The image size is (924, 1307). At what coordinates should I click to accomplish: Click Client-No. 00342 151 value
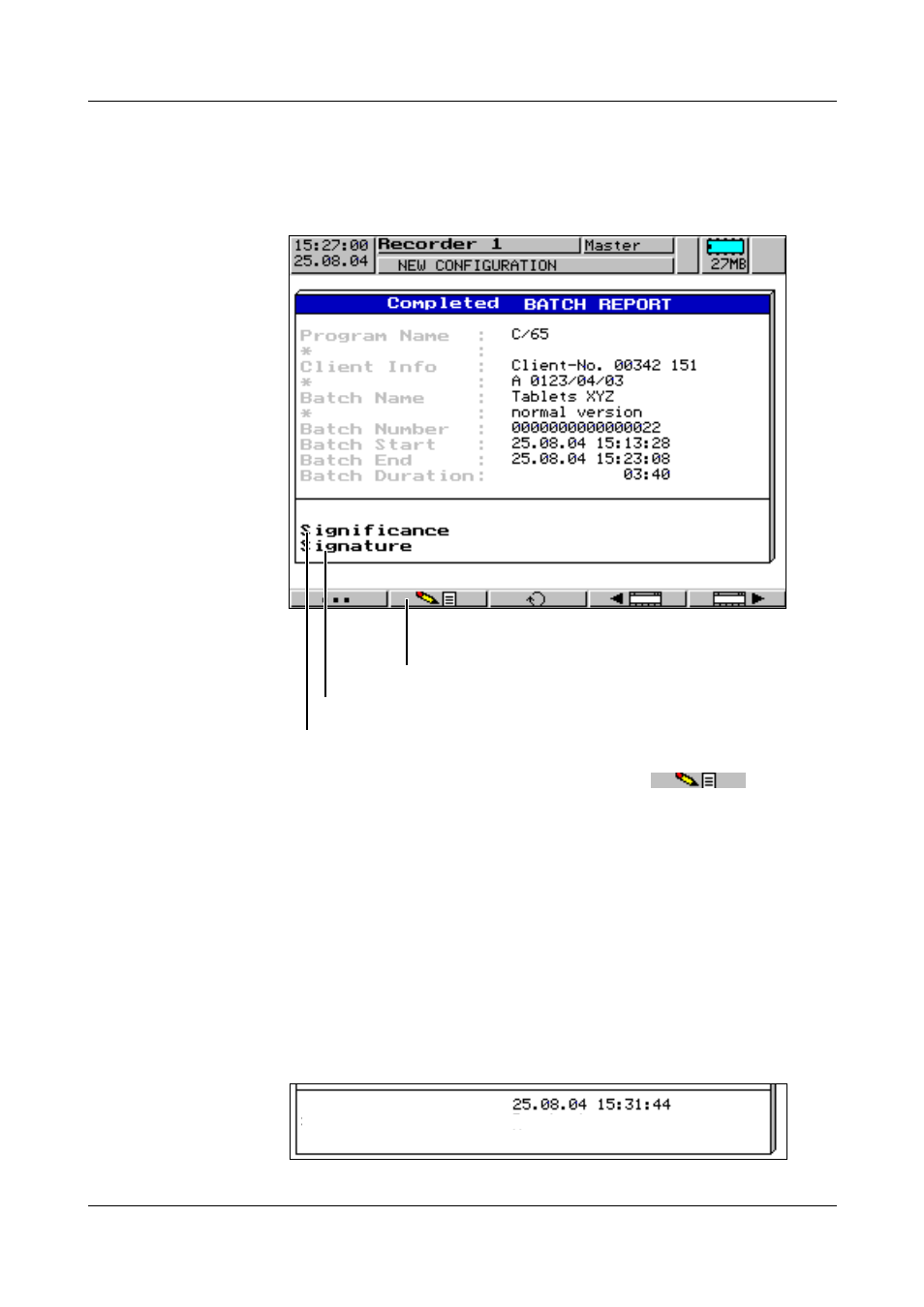point(603,365)
